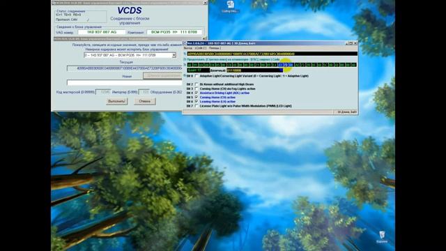Viewport: 446px width, 251px height.
Task: Enable Bit 3 Coming Home via Fog Lights
Action: coord(197,89)
